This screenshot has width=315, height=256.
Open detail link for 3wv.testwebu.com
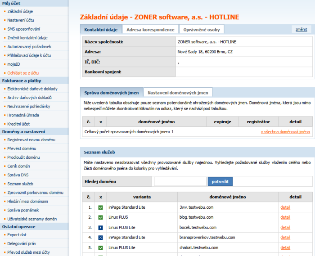pos(285,207)
